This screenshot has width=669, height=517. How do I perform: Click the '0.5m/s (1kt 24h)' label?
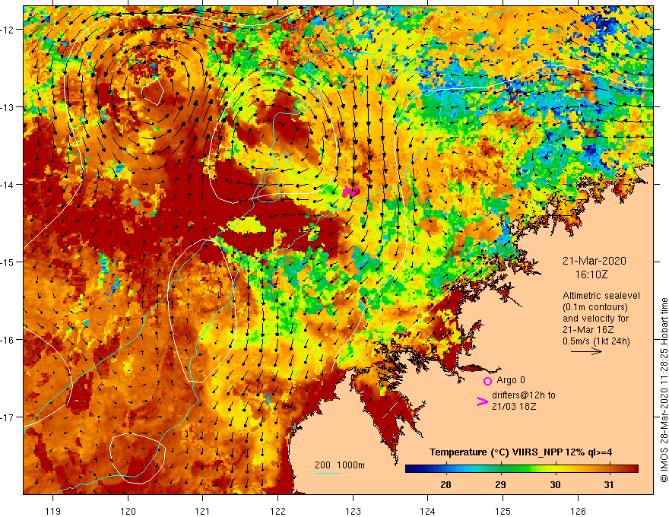pyautogui.click(x=596, y=341)
